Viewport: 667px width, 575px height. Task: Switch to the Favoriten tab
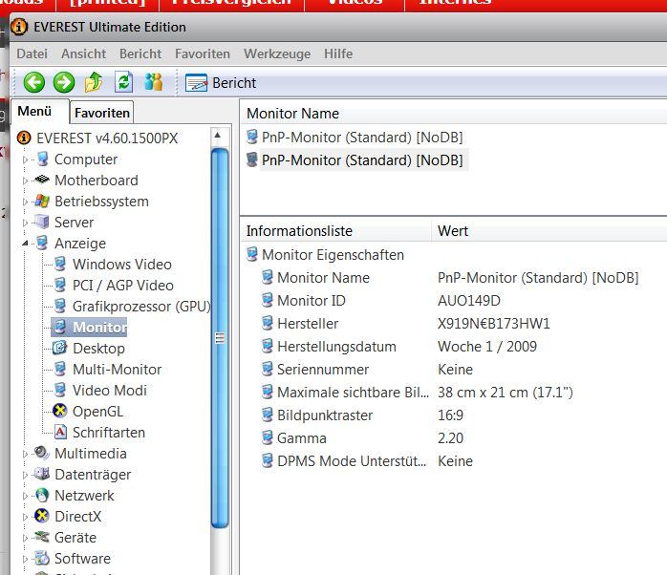(101, 113)
